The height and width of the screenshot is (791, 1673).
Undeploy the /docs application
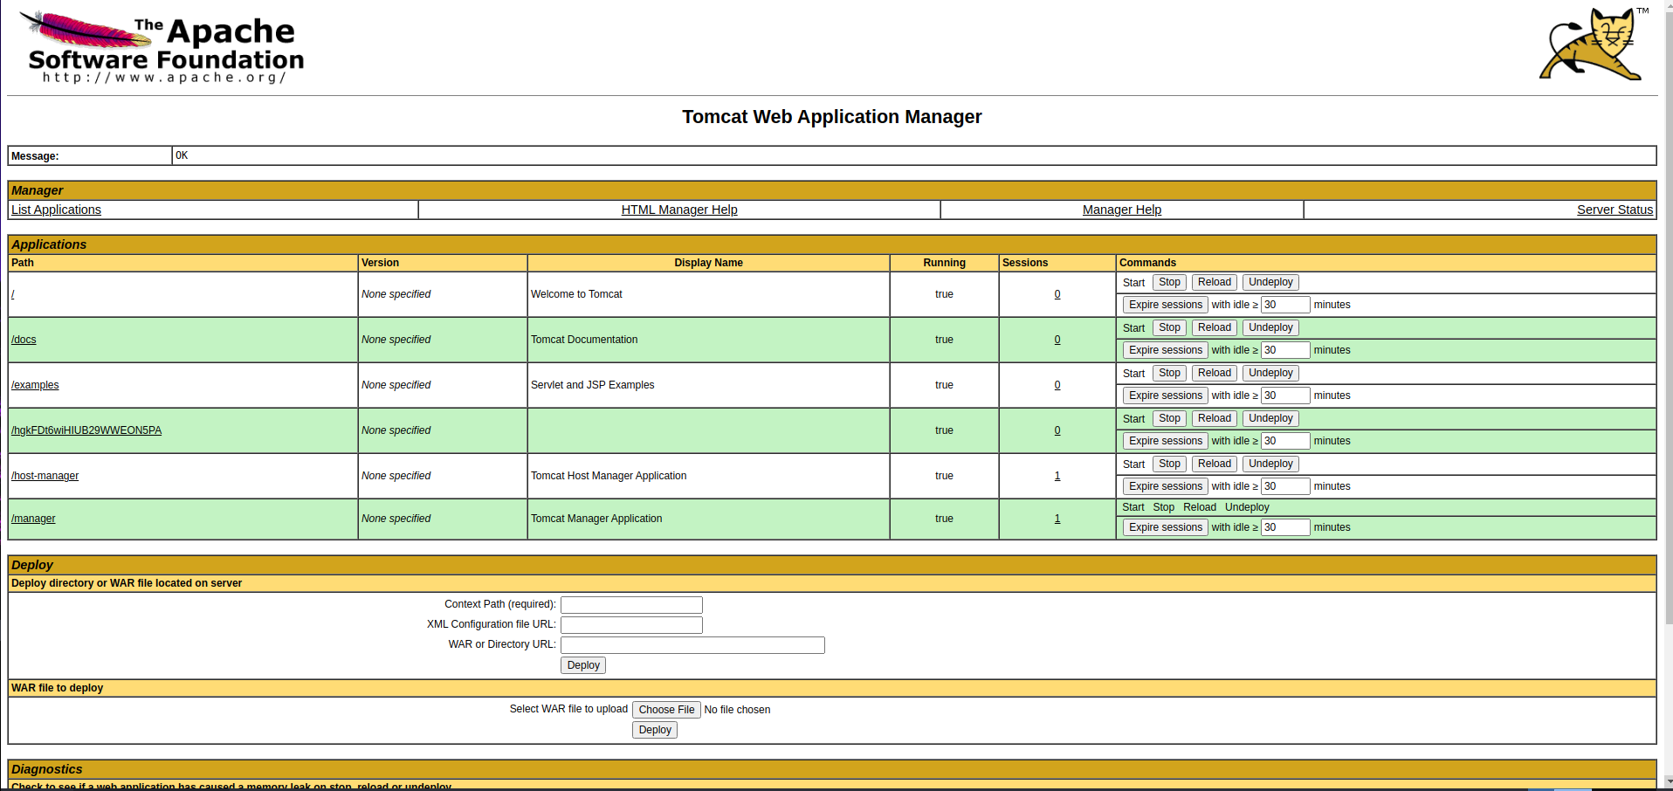point(1270,327)
